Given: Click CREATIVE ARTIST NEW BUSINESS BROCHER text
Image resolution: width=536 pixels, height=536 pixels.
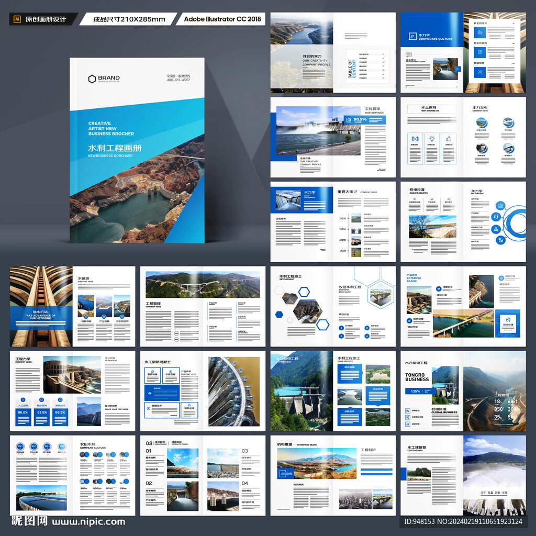Looking at the screenshot, I should pyautogui.click(x=111, y=129).
